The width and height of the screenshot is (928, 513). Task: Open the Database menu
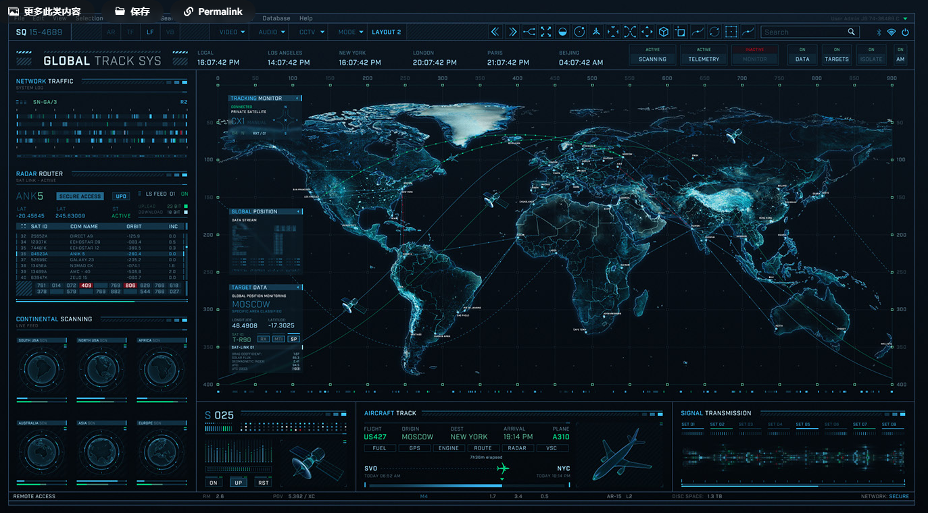click(x=276, y=18)
